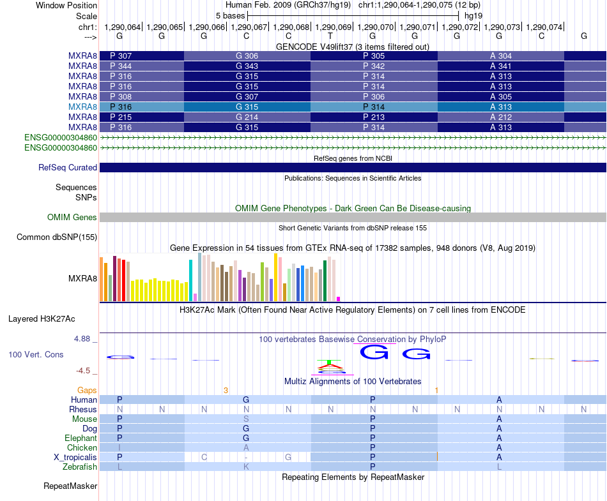
Task: Click the tall yellow GTEx expression bar
Action: (275, 277)
